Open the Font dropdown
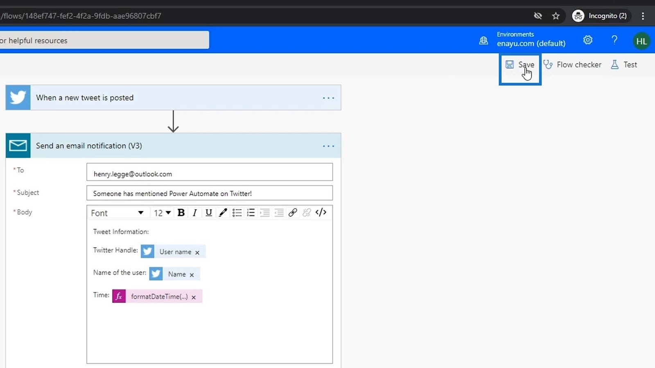The width and height of the screenshot is (655, 368). click(x=117, y=213)
